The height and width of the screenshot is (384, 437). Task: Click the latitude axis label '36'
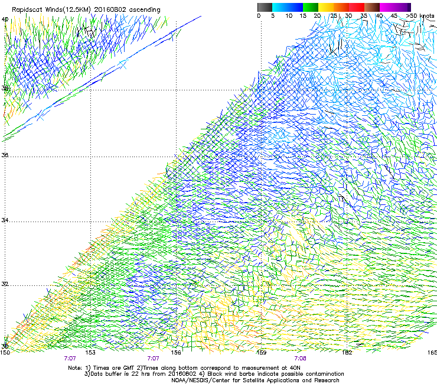(x=5, y=155)
